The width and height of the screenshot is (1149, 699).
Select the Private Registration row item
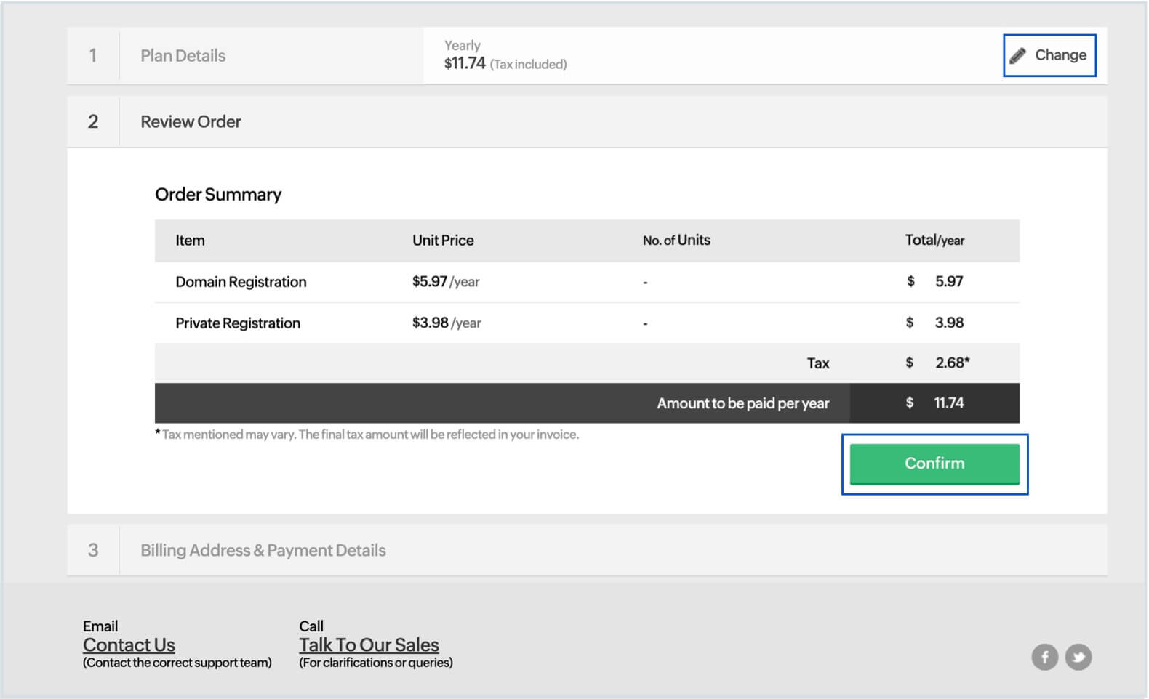(238, 323)
